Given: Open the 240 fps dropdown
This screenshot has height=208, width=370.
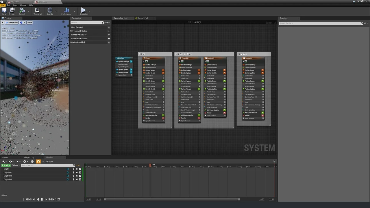Looking at the screenshot, I should (49, 161).
